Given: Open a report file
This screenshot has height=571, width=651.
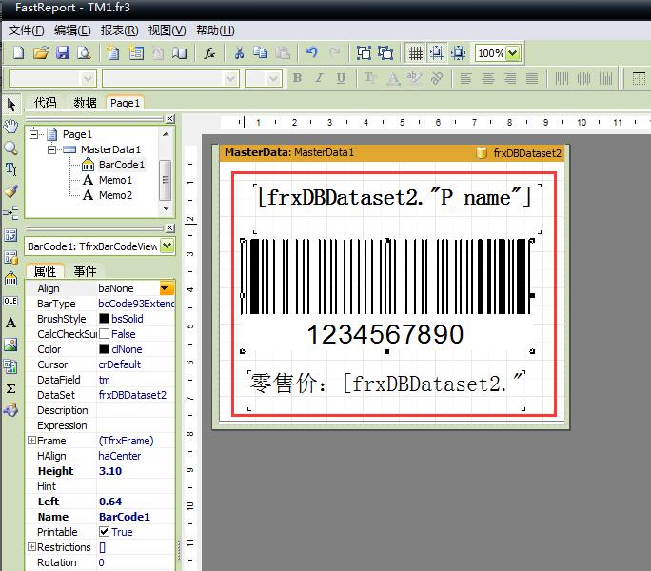Looking at the screenshot, I should (x=41, y=52).
